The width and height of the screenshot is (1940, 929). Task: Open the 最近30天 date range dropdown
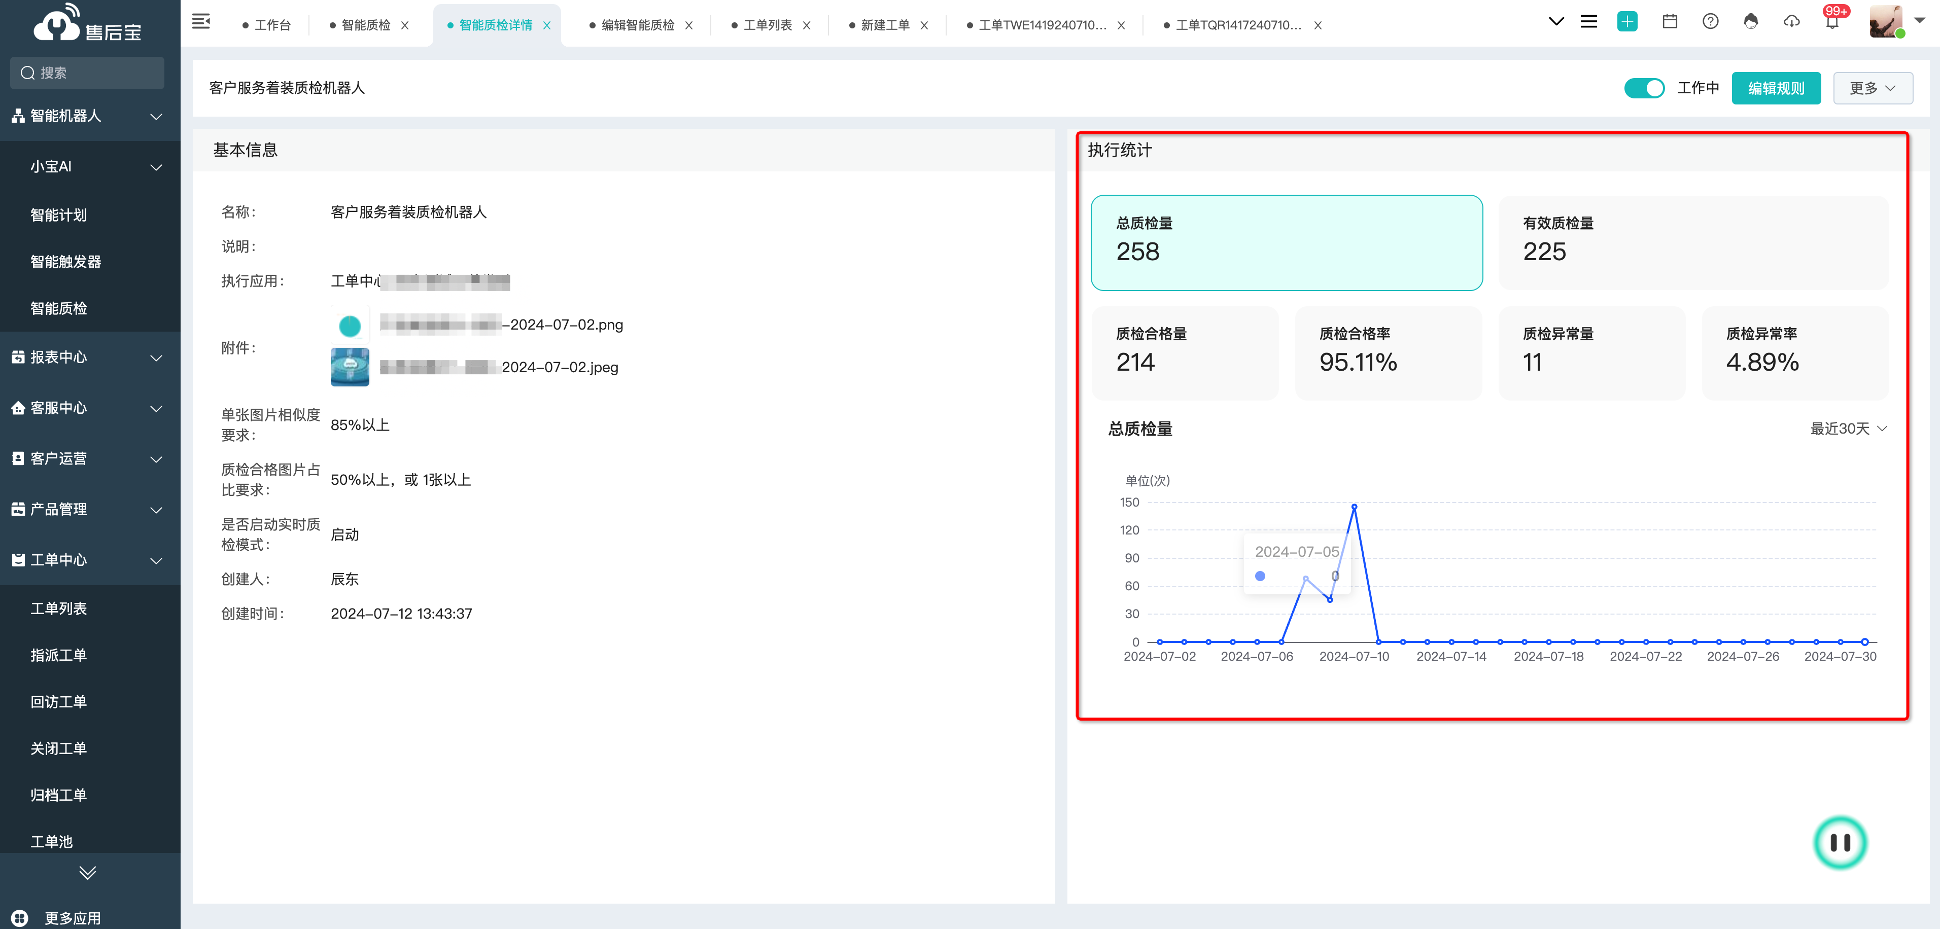pyautogui.click(x=1848, y=428)
